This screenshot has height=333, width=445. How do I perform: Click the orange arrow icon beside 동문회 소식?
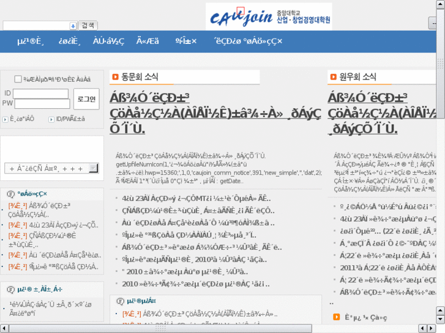[115, 77]
